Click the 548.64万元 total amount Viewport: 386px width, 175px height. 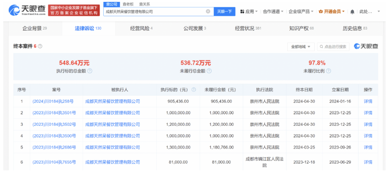pyautogui.click(x=74, y=63)
